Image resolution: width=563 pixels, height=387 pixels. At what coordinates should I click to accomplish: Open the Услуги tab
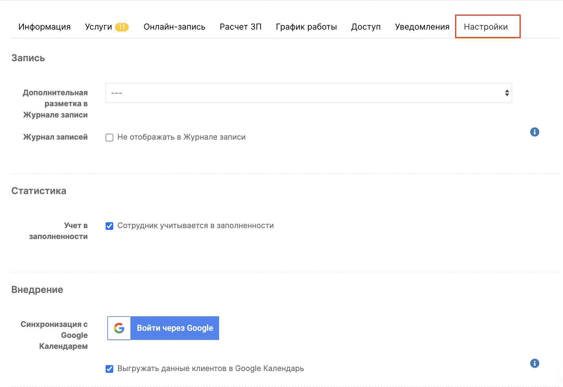point(98,27)
